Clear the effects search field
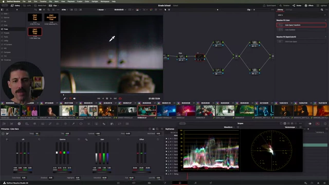This screenshot has width=329, height=185. (x=325, y=15)
